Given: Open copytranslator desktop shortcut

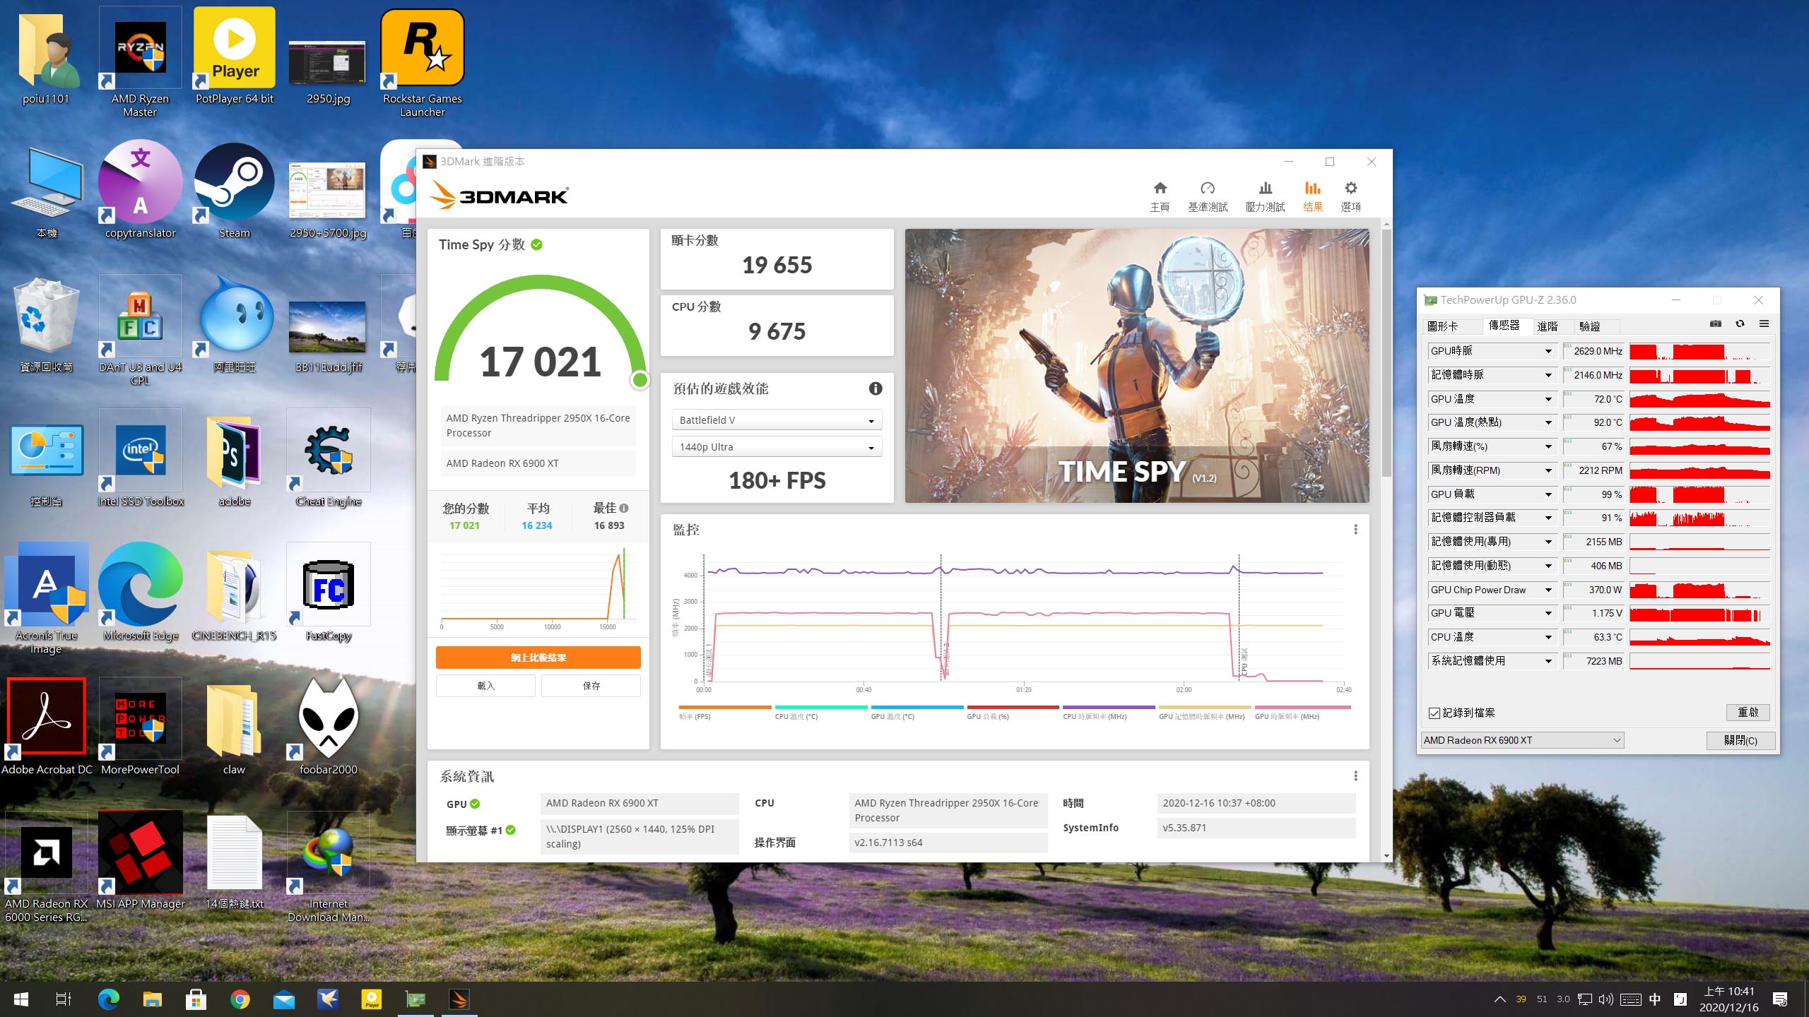Looking at the screenshot, I should pos(140,191).
